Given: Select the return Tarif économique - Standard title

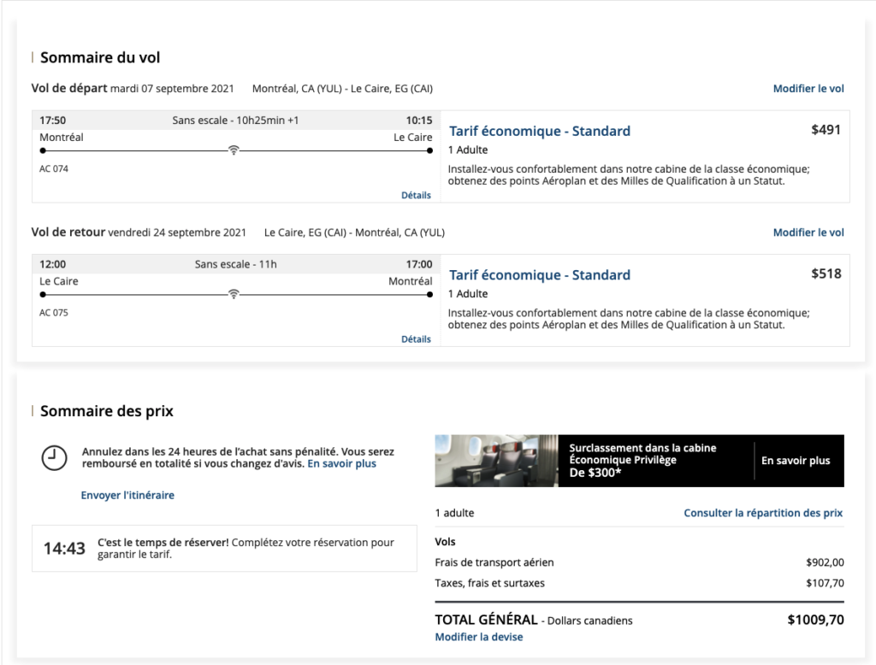Looking at the screenshot, I should pos(539,275).
